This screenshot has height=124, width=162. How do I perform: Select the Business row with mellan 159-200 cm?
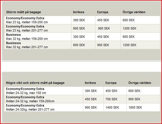tap(82, 37)
